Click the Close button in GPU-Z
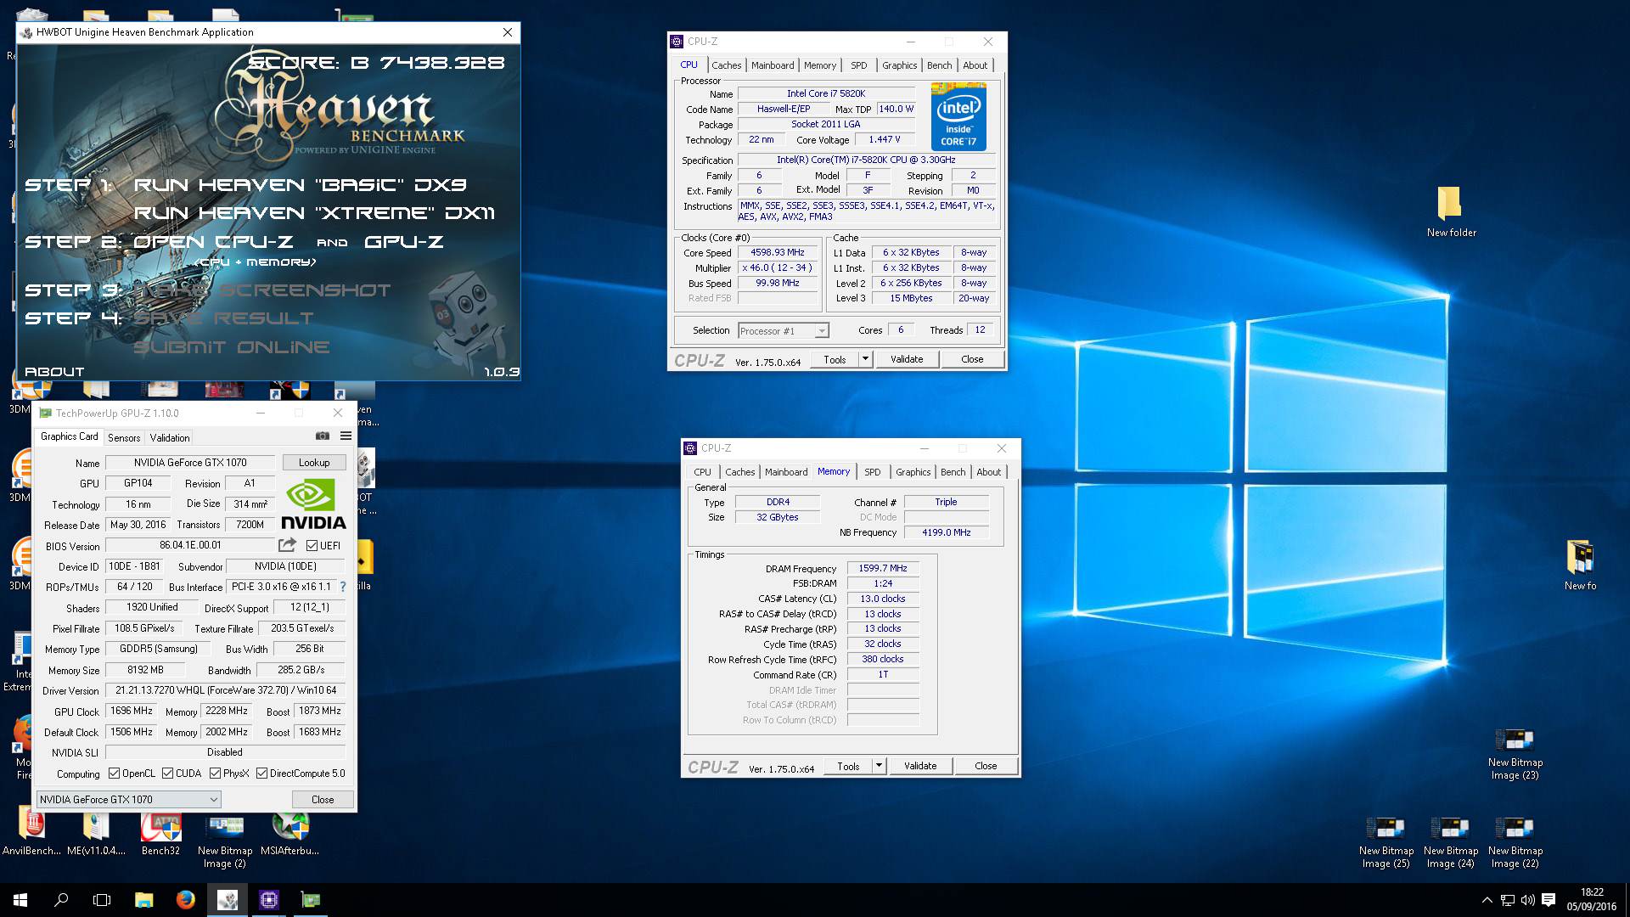The height and width of the screenshot is (917, 1630). (323, 799)
